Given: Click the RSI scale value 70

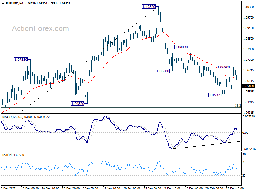Looking at the screenshot, I should click(244, 162).
